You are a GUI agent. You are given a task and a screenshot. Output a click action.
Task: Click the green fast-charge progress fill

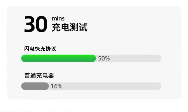pos(58,58)
